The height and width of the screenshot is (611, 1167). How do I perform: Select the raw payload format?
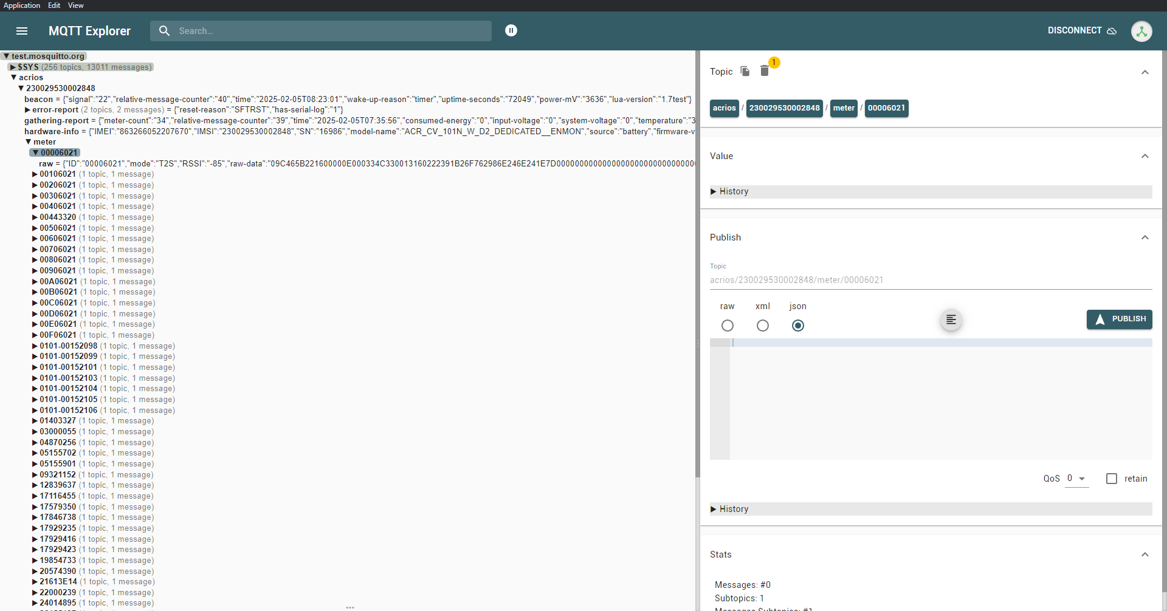727,326
